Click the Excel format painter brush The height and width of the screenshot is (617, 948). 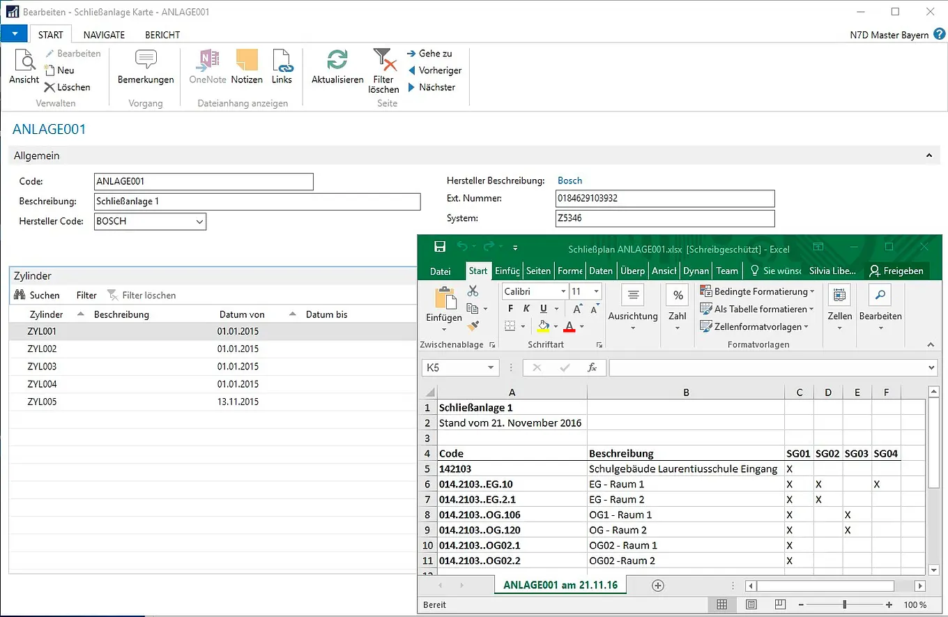point(473,326)
